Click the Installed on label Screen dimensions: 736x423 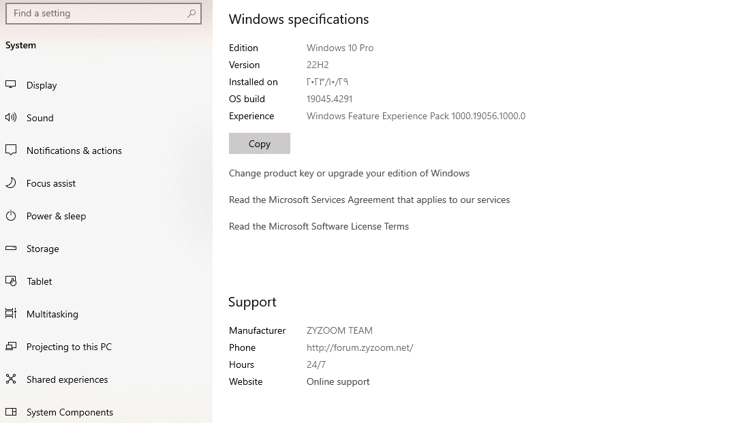click(254, 82)
